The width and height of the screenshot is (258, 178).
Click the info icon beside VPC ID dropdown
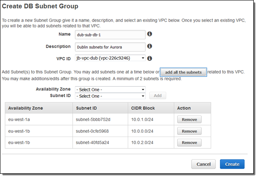150,58
